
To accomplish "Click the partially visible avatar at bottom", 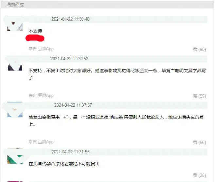I will (x=15, y=182).
